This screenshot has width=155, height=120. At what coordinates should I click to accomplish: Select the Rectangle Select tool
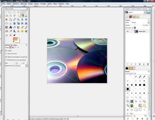[x=7, y=16]
